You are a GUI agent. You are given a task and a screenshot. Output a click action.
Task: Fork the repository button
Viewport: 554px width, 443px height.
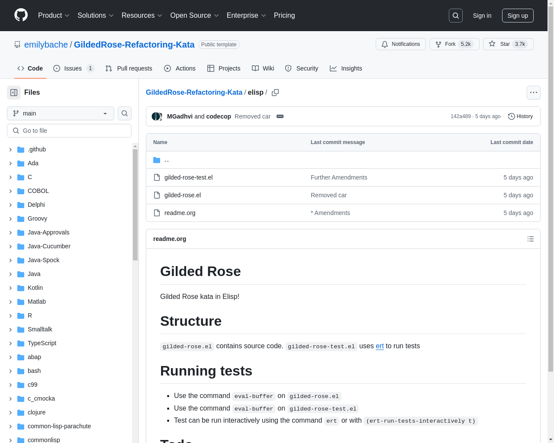[454, 44]
